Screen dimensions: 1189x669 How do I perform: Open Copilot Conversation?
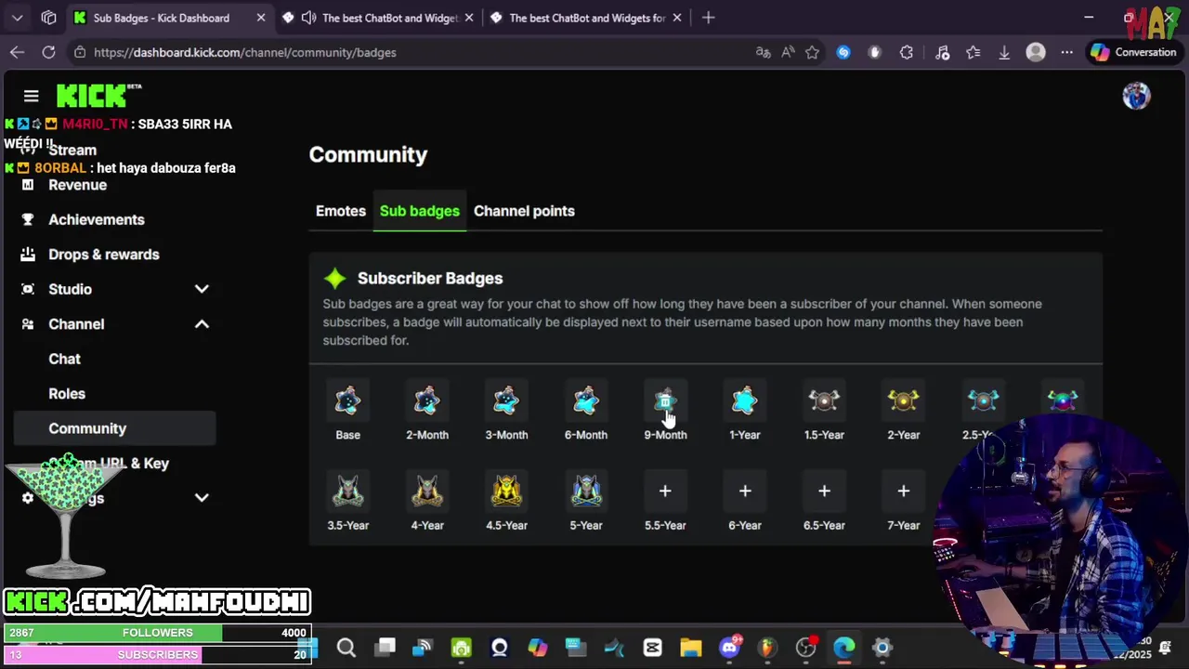pyautogui.click(x=1133, y=52)
